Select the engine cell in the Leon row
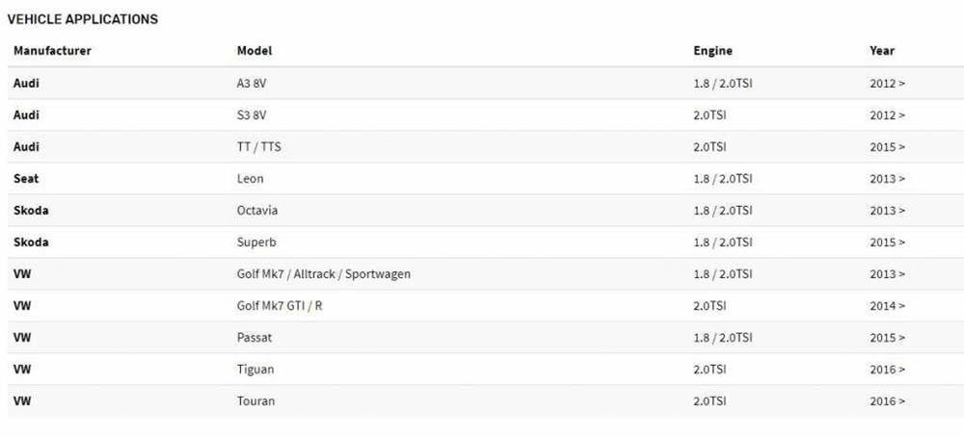The image size is (964, 437). 722,179
